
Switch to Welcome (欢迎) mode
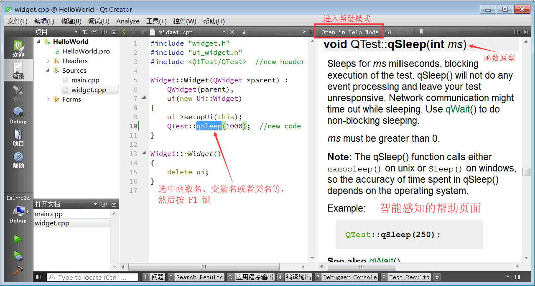pyautogui.click(x=18, y=49)
